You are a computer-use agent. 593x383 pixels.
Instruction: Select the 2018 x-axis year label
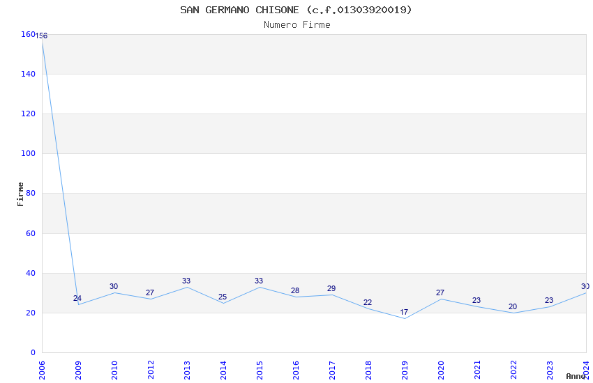[368, 367]
